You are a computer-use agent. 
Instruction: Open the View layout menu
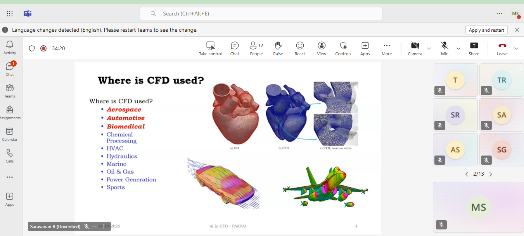[322, 48]
